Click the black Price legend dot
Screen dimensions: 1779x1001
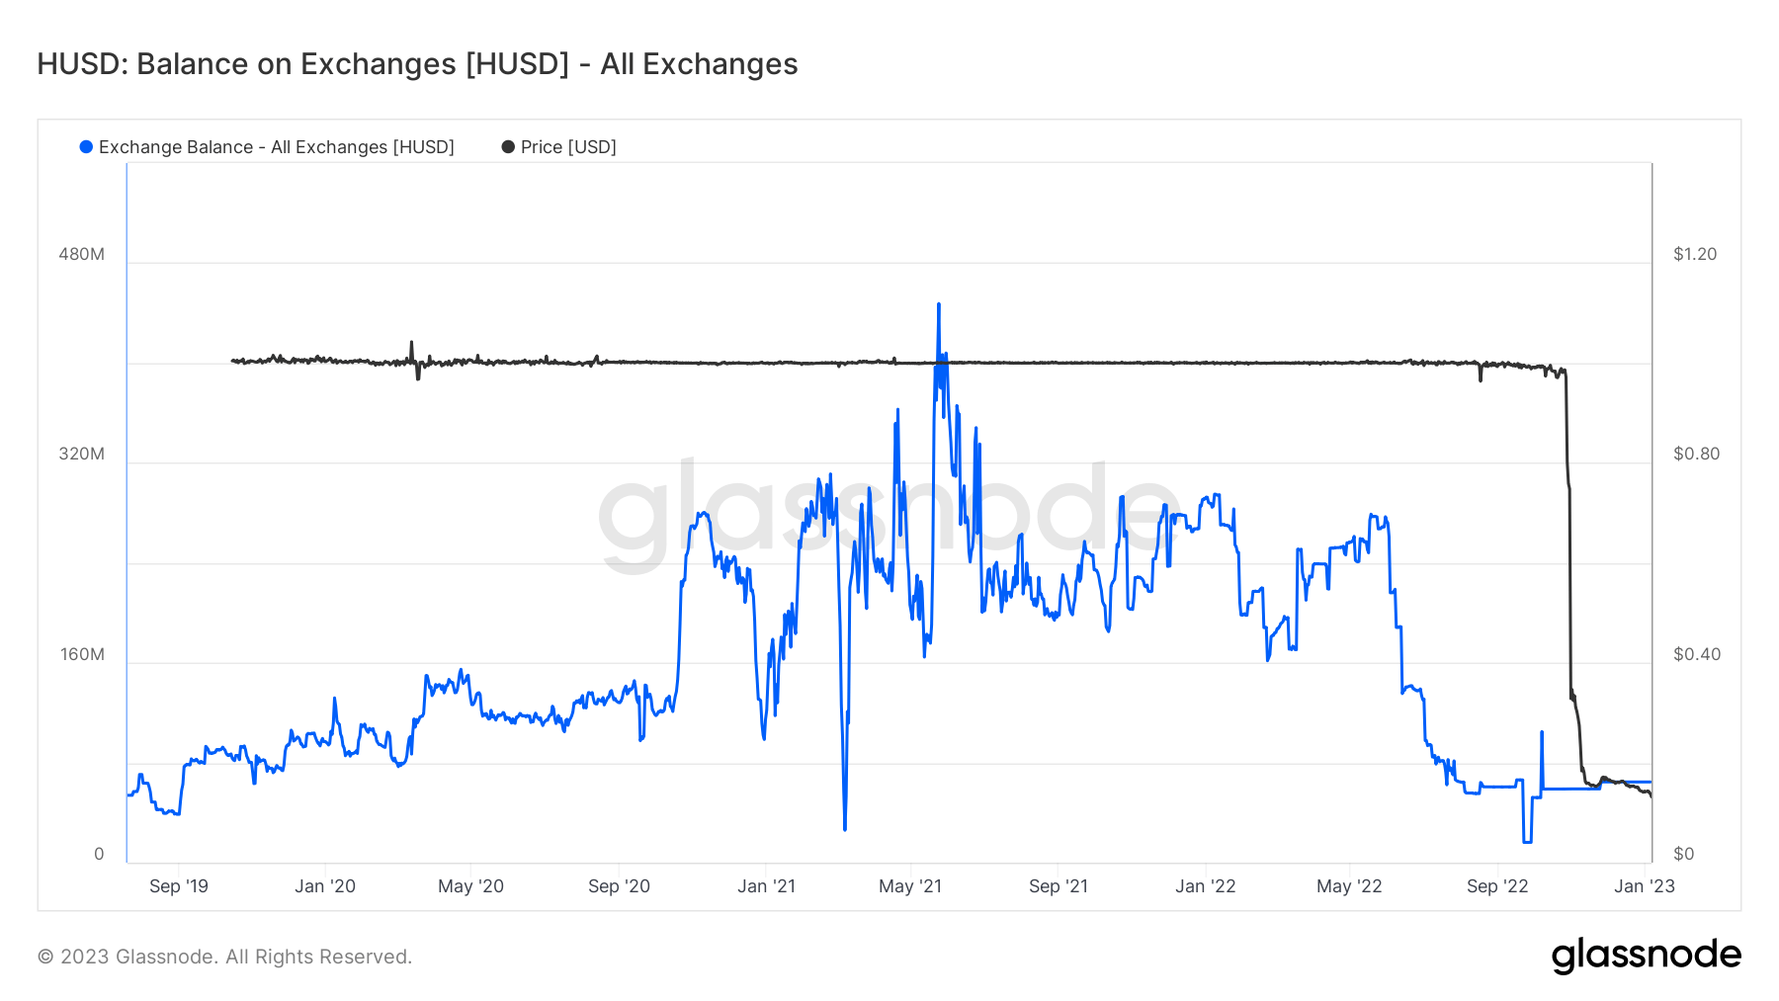[x=508, y=147]
